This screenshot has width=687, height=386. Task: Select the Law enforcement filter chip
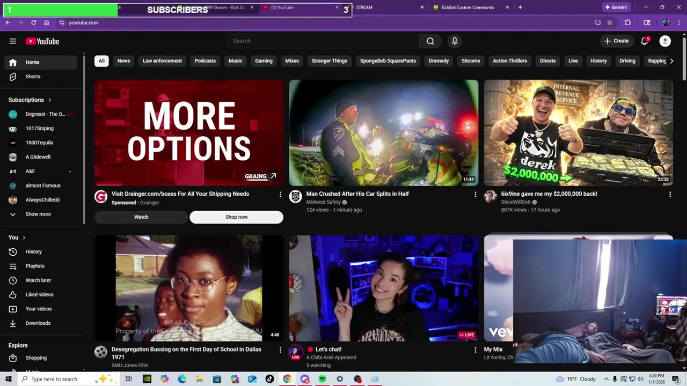click(162, 61)
